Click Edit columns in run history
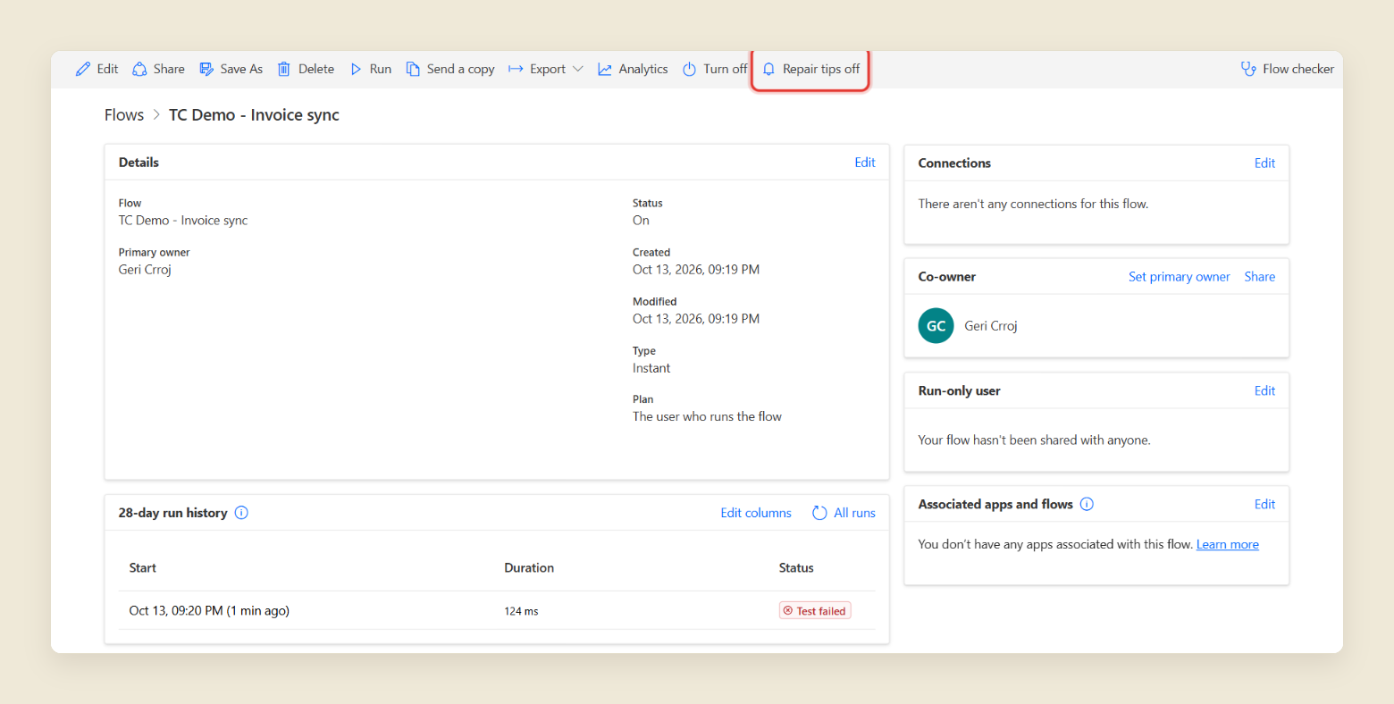This screenshot has width=1394, height=704. tap(756, 513)
